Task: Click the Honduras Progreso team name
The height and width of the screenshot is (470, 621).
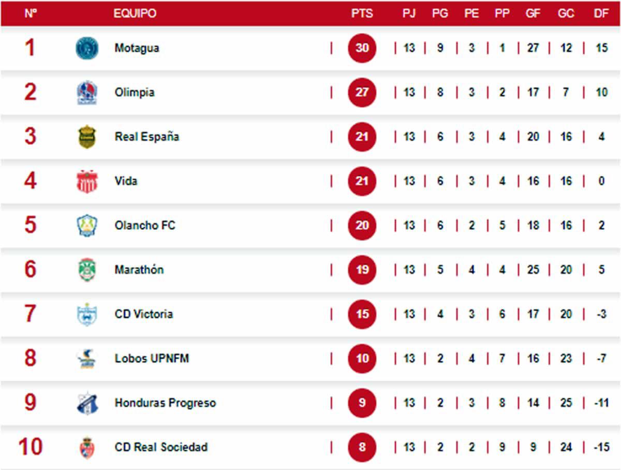Action: click(x=165, y=403)
